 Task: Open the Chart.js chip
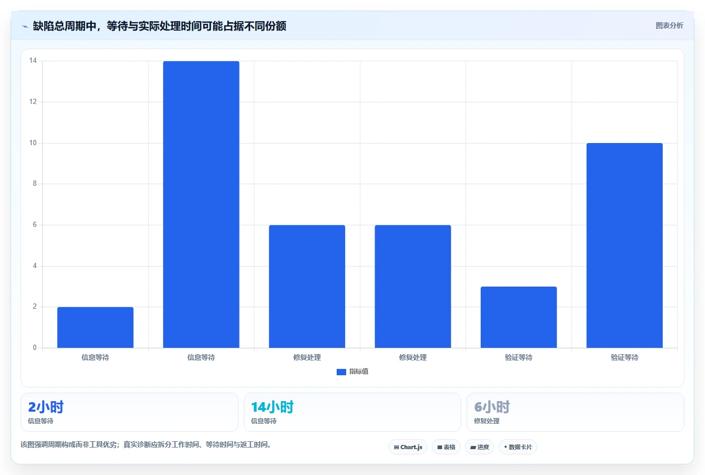coord(408,447)
